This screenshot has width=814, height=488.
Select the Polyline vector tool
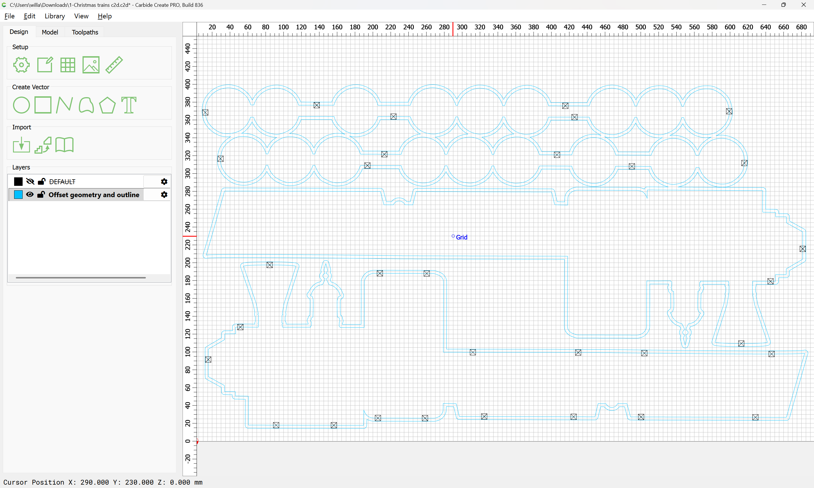pyautogui.click(x=64, y=105)
